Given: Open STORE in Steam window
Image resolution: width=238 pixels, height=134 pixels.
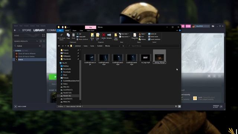Looking at the screenshot, I should [x=27, y=30].
